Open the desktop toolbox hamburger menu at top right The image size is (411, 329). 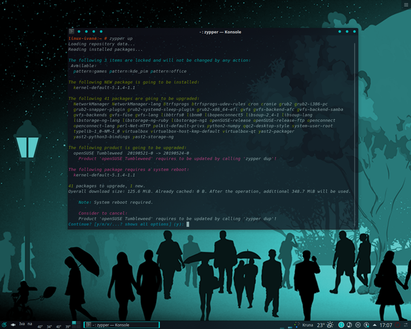pos(406,4)
